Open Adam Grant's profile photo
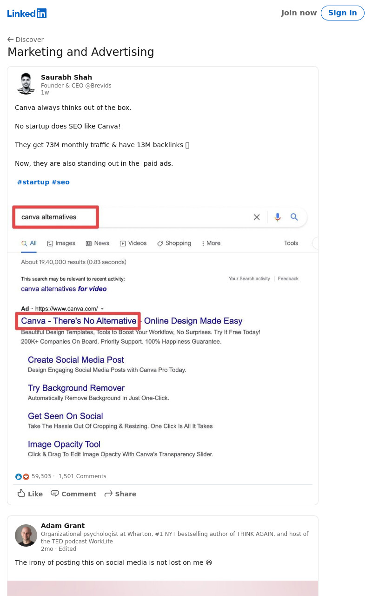The image size is (372, 596). pos(26,535)
